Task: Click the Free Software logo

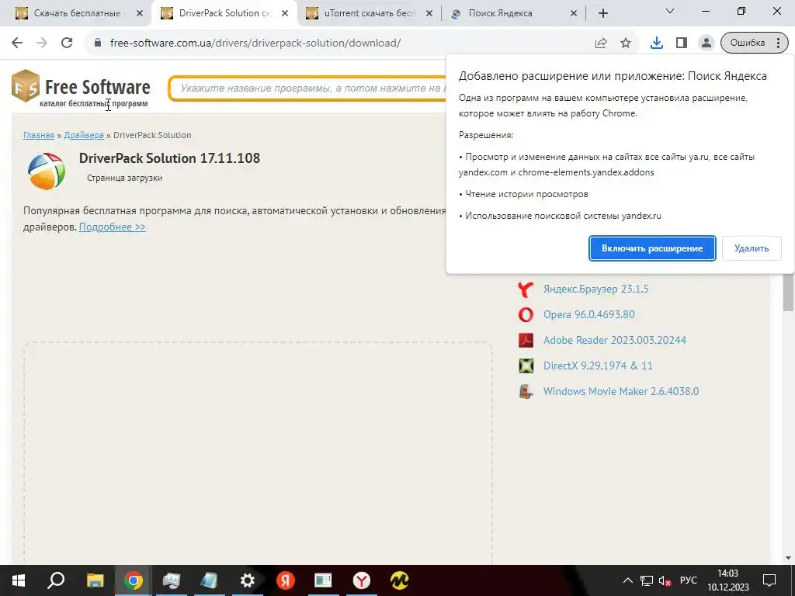Action: pyautogui.click(x=81, y=89)
